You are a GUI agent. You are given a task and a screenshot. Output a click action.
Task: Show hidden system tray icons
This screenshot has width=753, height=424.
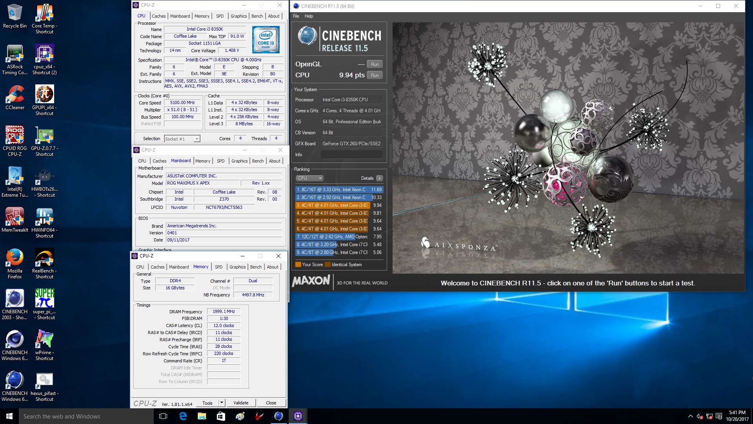(690, 416)
